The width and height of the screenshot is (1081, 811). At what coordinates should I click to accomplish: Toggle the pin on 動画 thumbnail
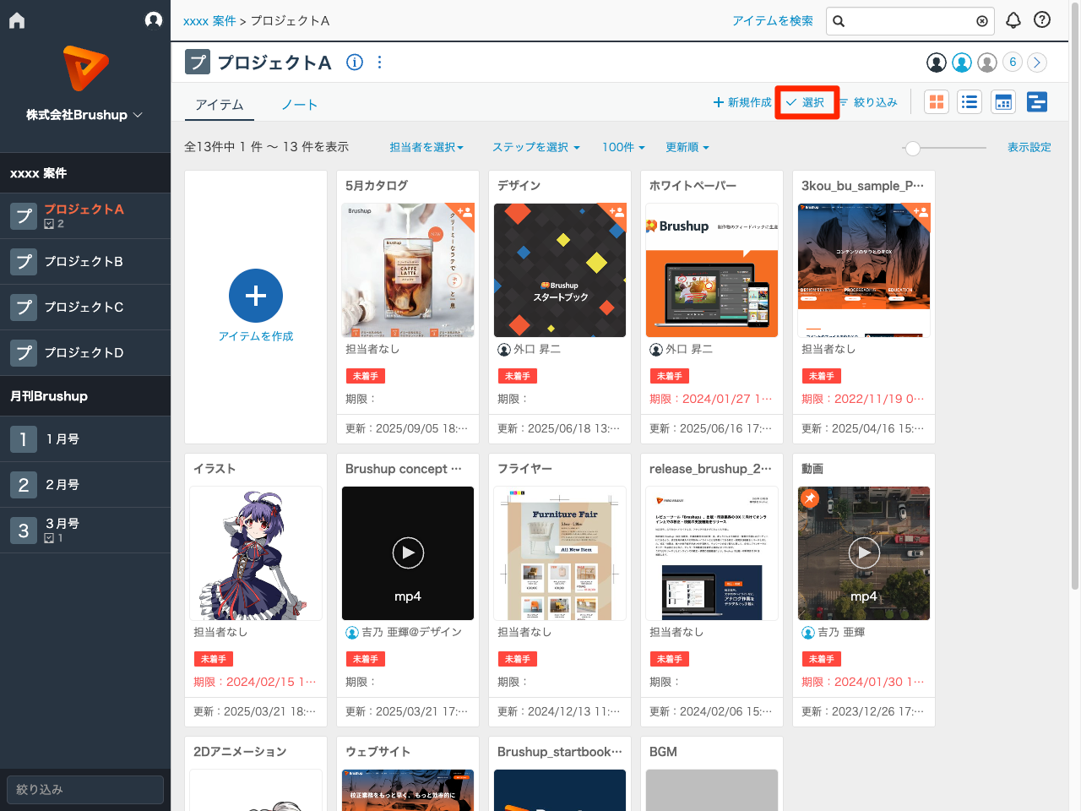click(810, 498)
